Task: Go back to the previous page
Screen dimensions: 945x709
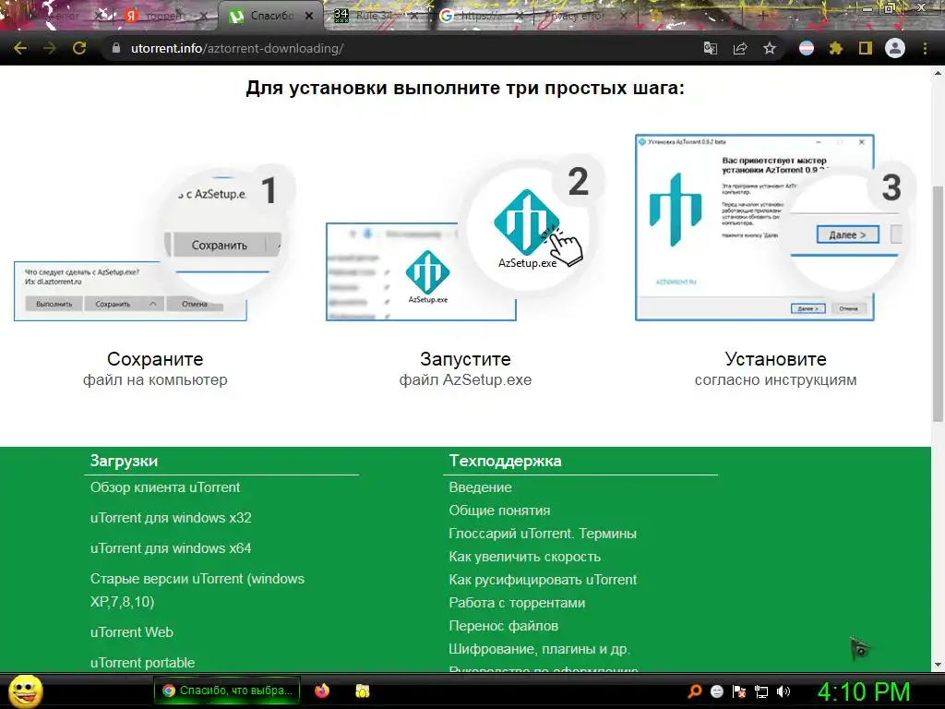Action: pos(20,48)
